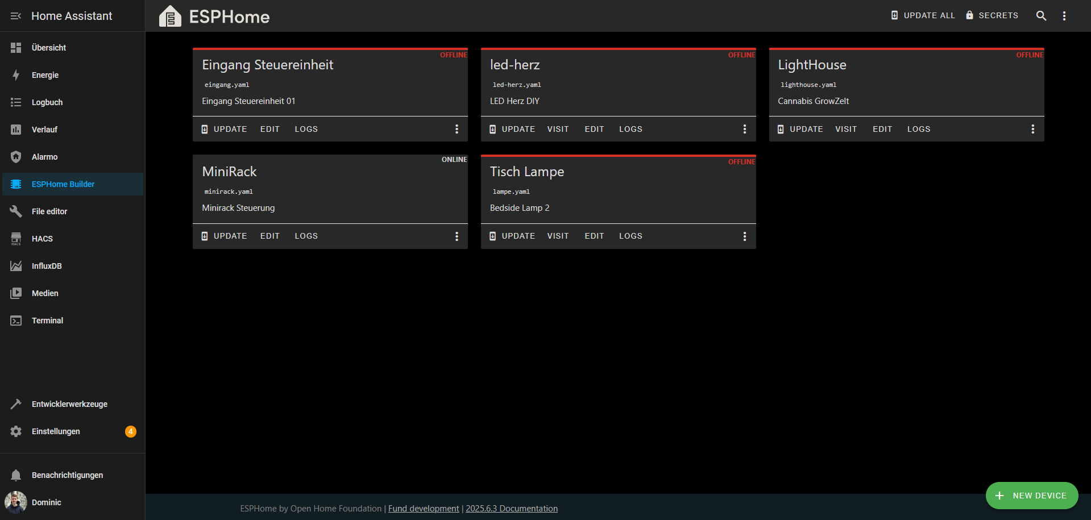This screenshot has width=1091, height=520.
Task: Open Verlauf chart icon
Action: 16,130
